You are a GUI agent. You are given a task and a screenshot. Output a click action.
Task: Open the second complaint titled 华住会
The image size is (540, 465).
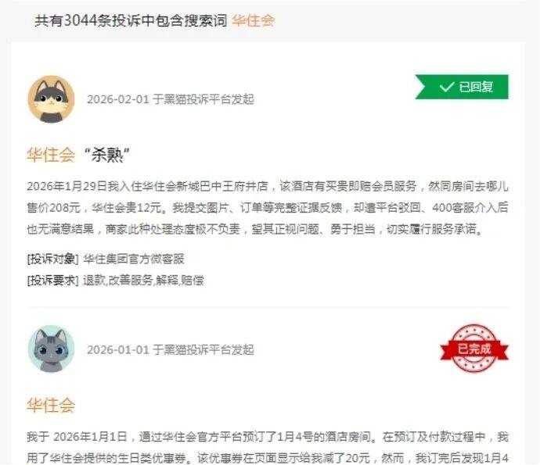tap(51, 405)
